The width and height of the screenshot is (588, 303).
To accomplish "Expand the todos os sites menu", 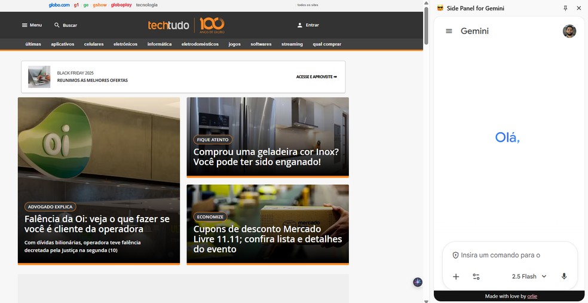I will click(308, 5).
